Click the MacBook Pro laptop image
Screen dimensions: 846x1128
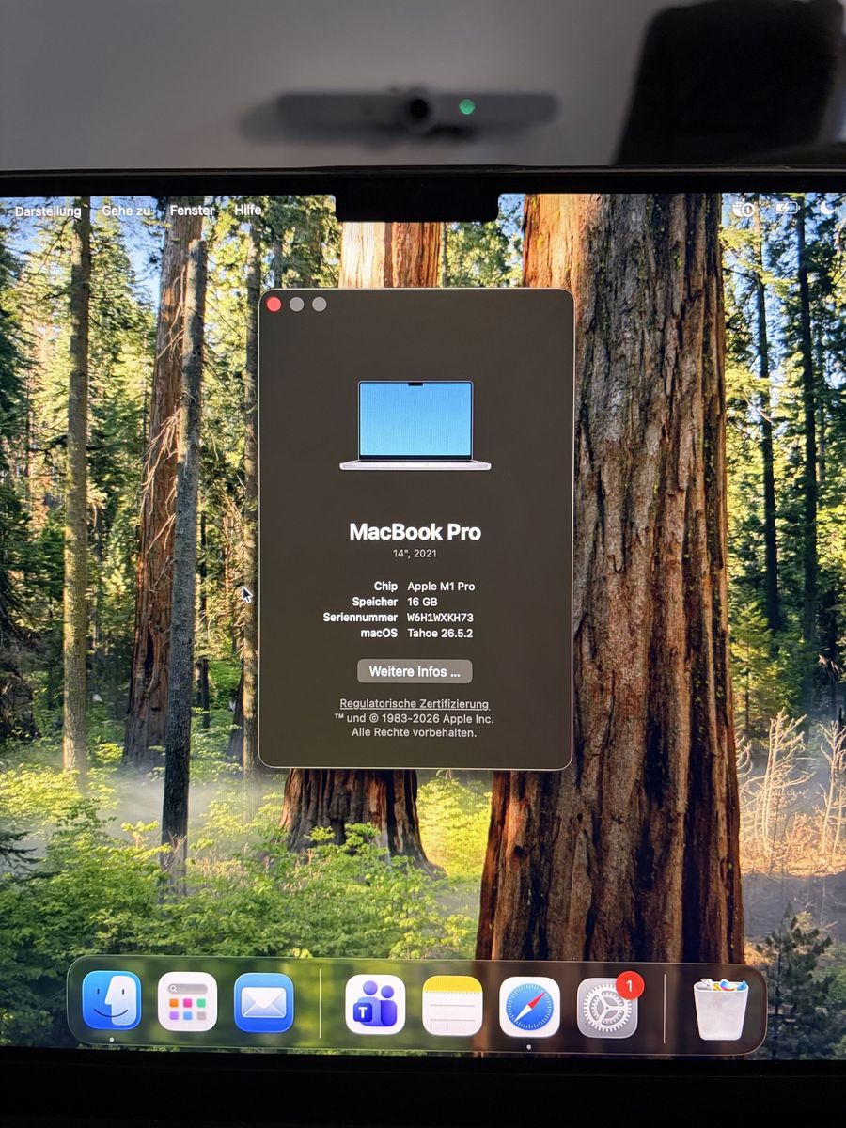(x=415, y=425)
